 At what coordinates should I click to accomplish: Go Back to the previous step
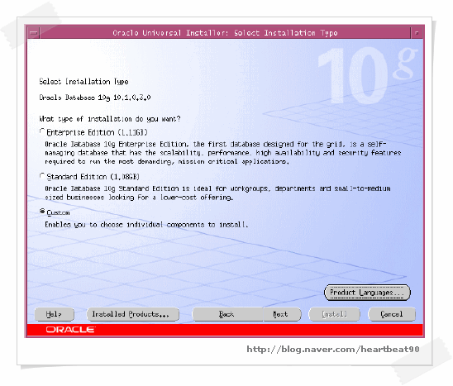[227, 314]
